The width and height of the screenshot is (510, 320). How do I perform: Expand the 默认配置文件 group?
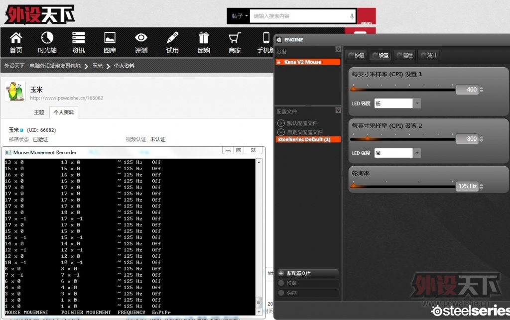click(x=281, y=123)
